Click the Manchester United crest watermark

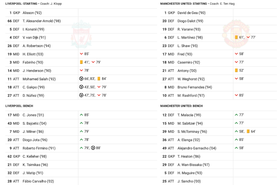click(x=236, y=34)
